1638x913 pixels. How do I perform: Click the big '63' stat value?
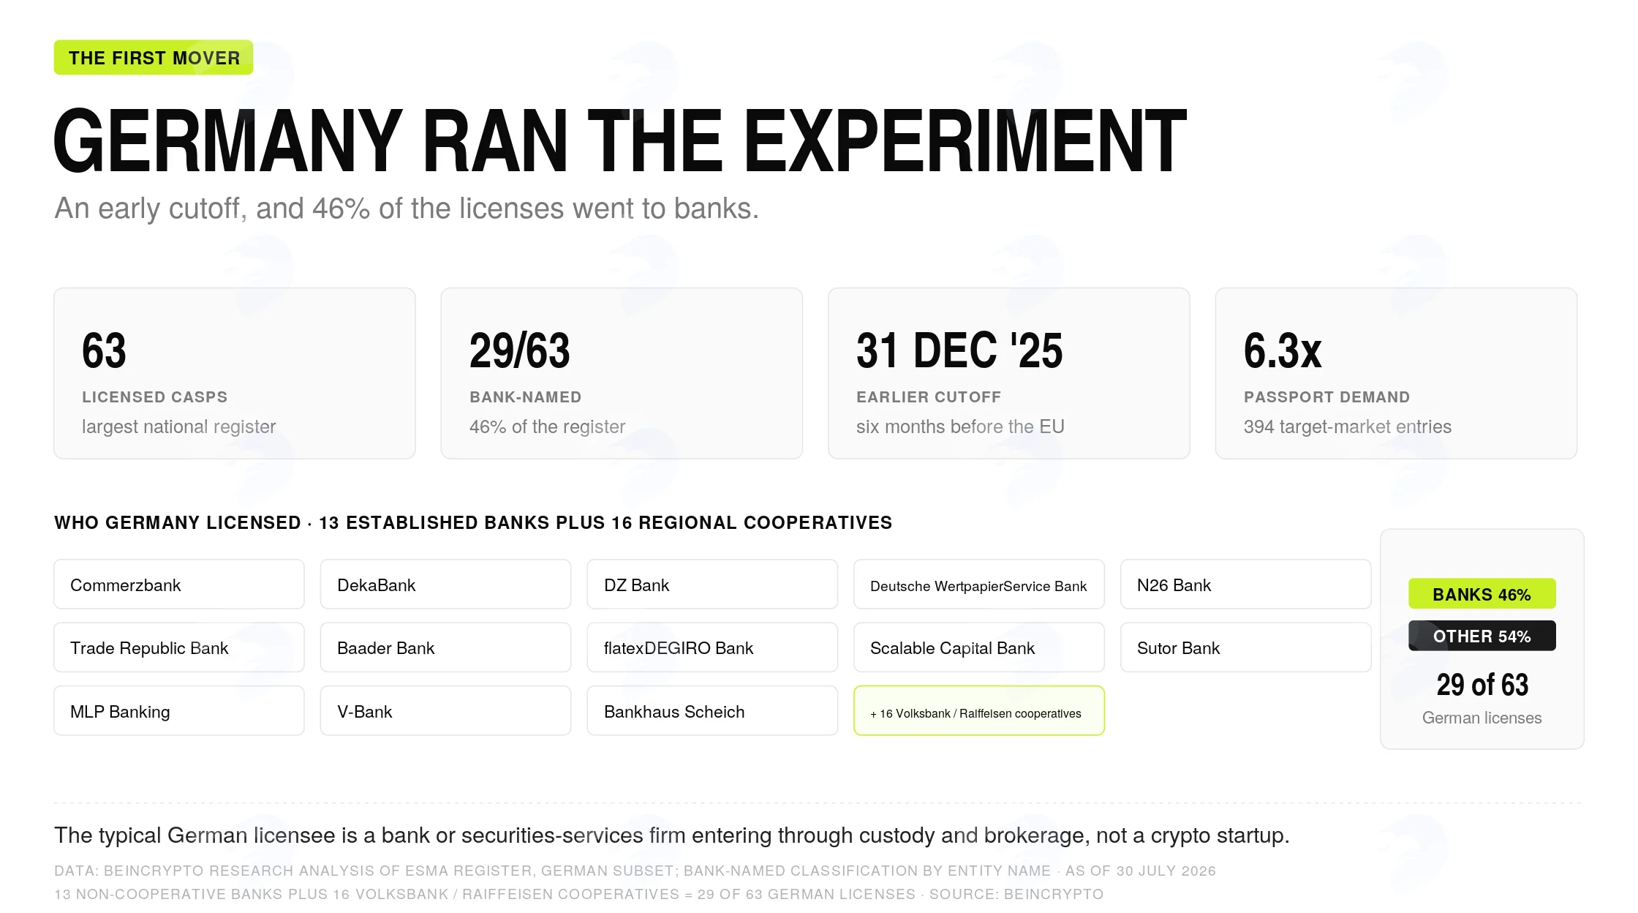(x=104, y=350)
